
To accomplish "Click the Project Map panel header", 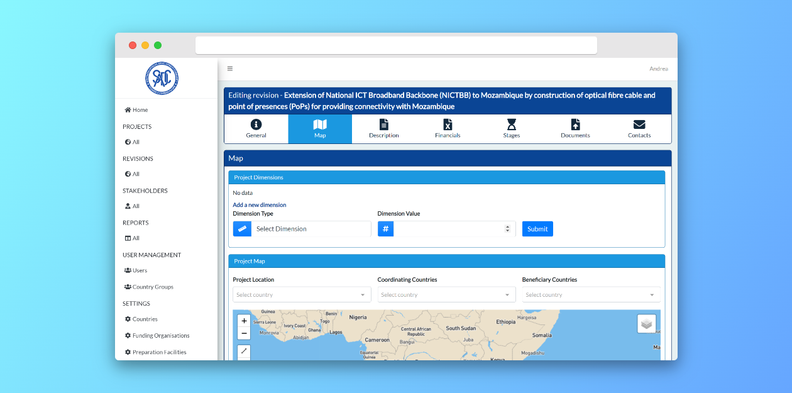I will [x=446, y=261].
